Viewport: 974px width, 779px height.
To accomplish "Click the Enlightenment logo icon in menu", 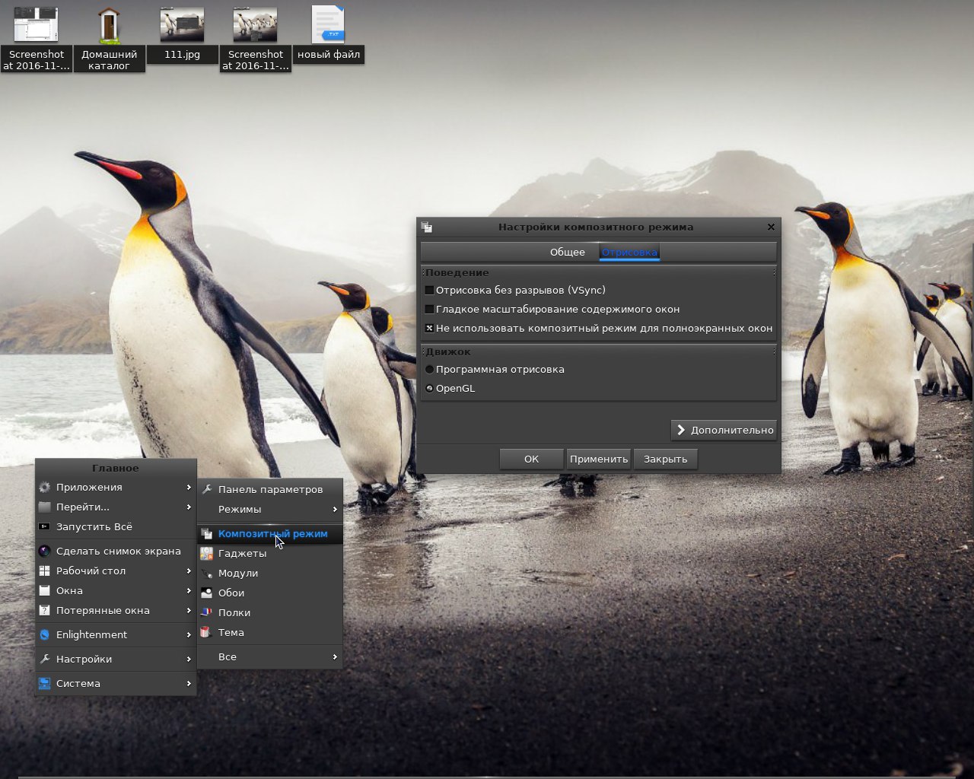I will pyautogui.click(x=45, y=635).
